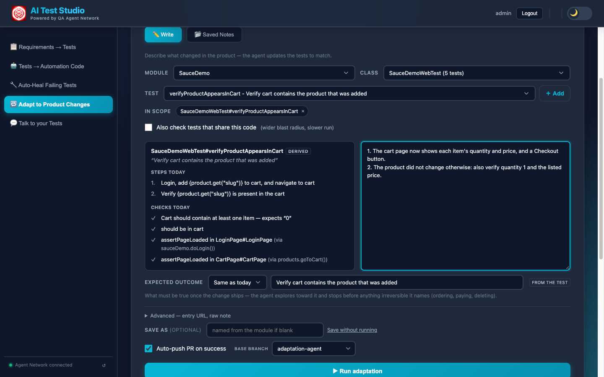The width and height of the screenshot is (604, 377).
Task: Remove SauceDemoWebTest#verifyProductAppearsInCart scope chip
Action: (303, 111)
